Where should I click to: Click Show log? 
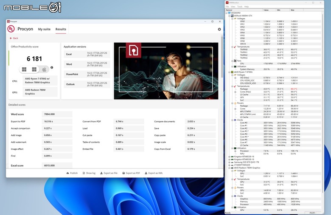(89, 173)
